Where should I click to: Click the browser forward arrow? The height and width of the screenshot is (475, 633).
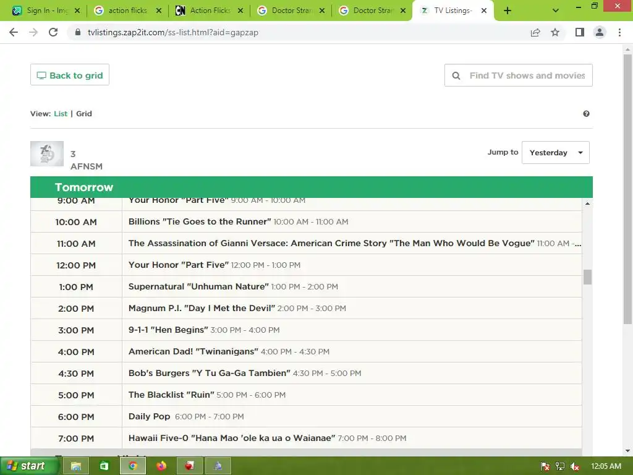point(33,32)
